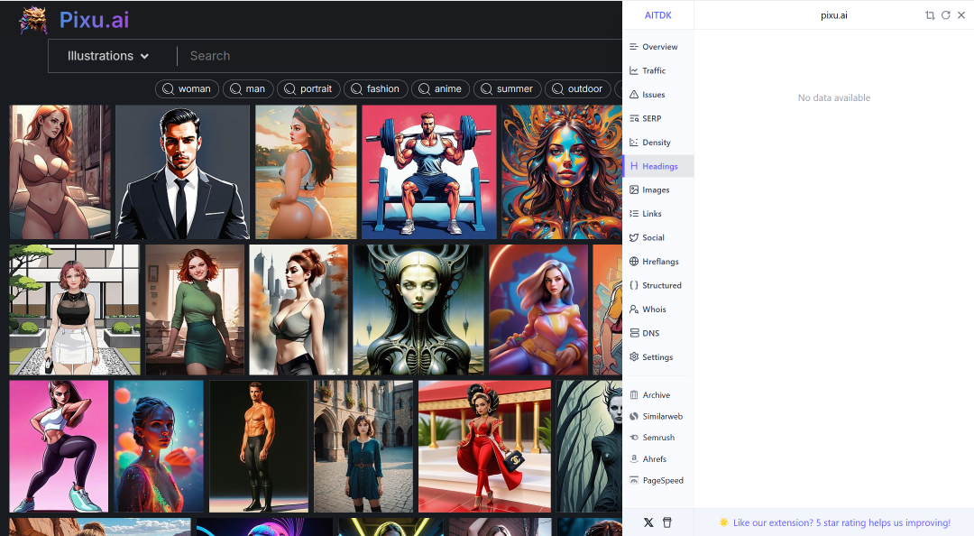
Task: Click the Links sidebar icon
Action: click(634, 213)
